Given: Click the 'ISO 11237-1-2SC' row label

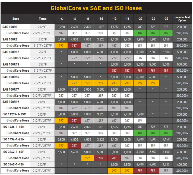Looking at the screenshot, I should [x=14, y=114].
